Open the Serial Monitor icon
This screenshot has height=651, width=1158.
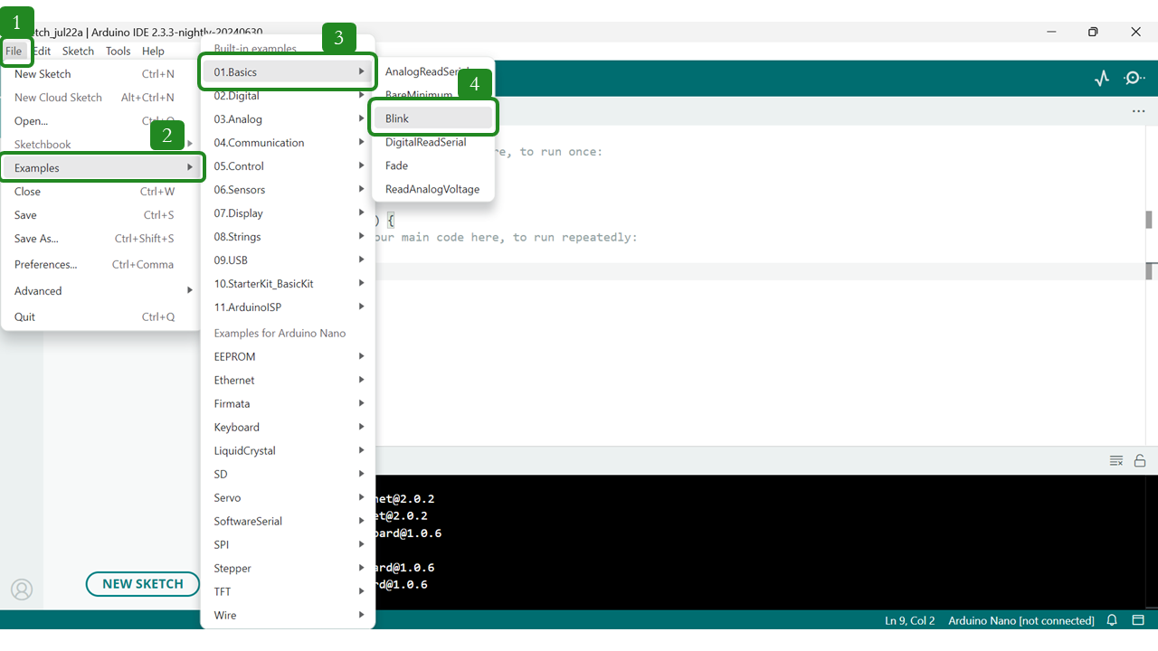pyautogui.click(x=1134, y=79)
